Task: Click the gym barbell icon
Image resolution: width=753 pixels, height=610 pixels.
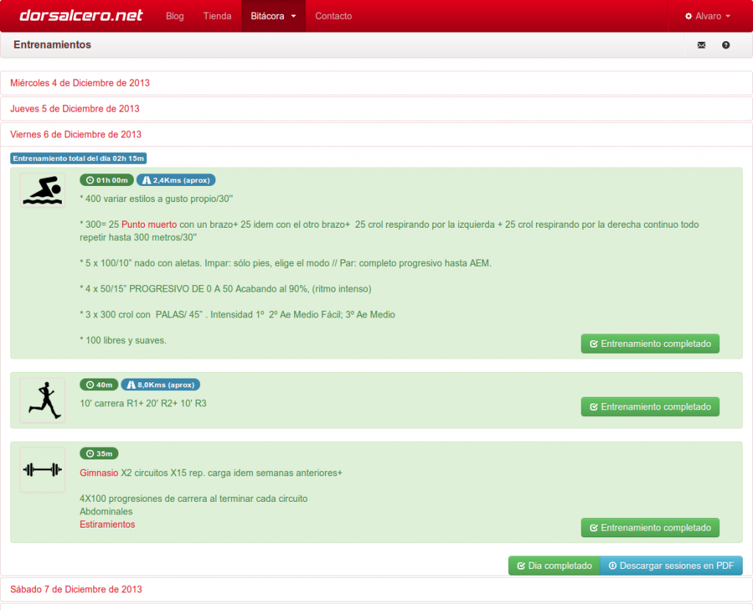Action: click(x=42, y=470)
